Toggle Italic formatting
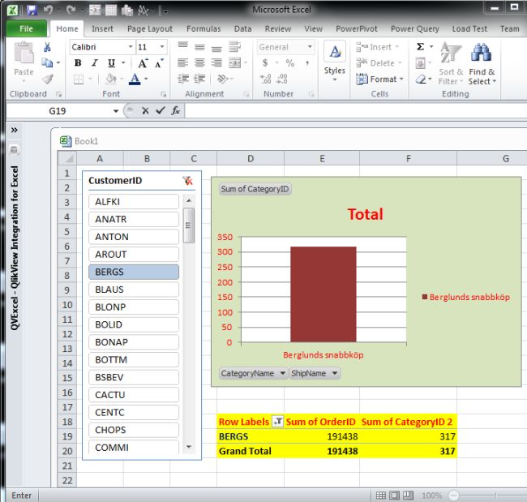Image resolution: width=527 pixels, height=502 pixels. point(95,63)
